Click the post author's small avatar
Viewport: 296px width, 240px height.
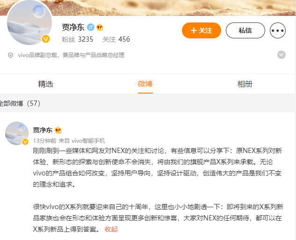[17, 133]
